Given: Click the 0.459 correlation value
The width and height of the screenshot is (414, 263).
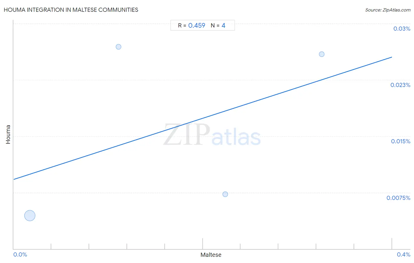Looking at the screenshot, I should point(196,25).
